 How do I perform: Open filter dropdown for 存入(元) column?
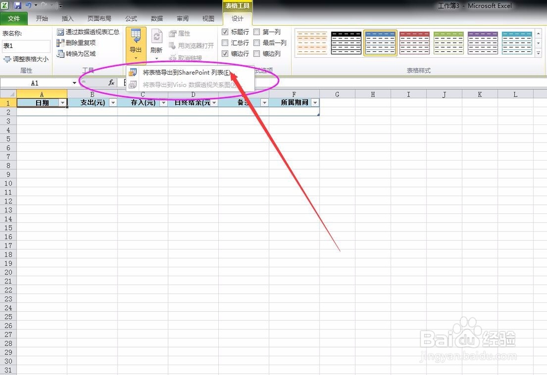tap(163, 103)
